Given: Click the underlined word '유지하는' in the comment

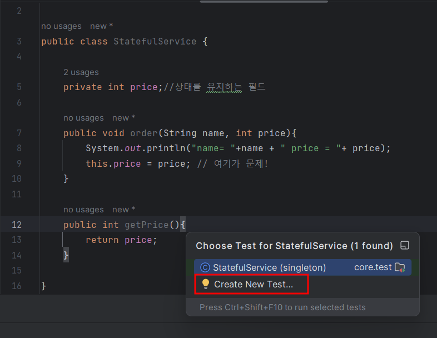Looking at the screenshot, I should (224, 87).
